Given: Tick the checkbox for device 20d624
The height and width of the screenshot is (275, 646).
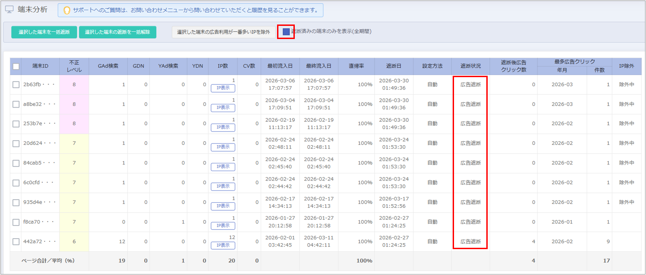Looking at the screenshot, I should coord(16,143).
